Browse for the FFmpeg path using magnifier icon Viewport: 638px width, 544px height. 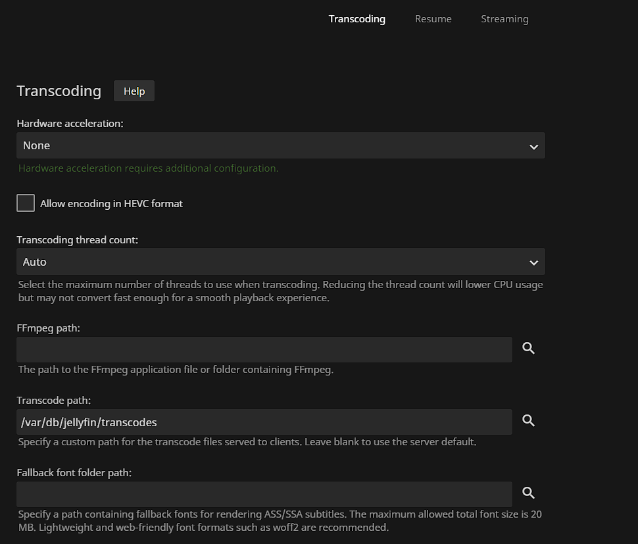click(528, 349)
